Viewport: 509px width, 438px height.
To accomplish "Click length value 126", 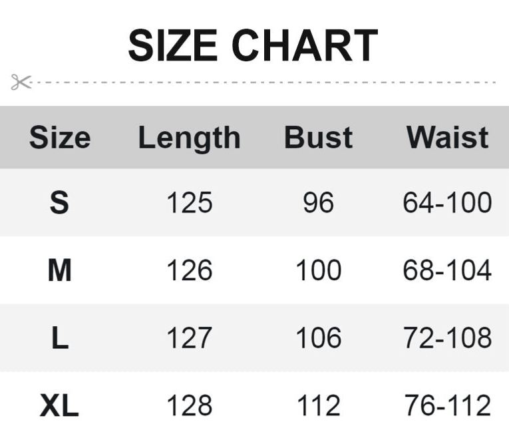I will (189, 270).
